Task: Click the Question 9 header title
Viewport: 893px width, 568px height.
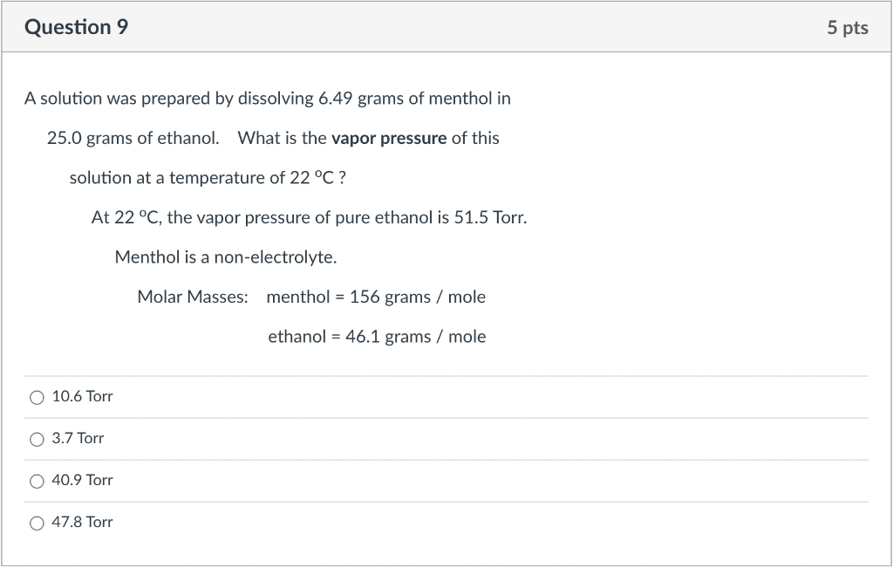Action: [x=75, y=27]
